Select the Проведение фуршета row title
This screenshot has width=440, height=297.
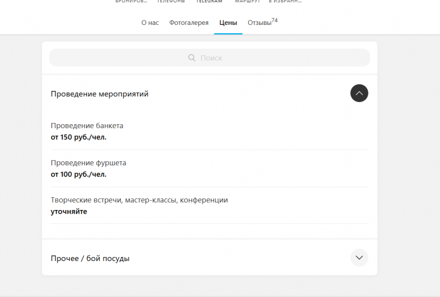click(x=88, y=163)
